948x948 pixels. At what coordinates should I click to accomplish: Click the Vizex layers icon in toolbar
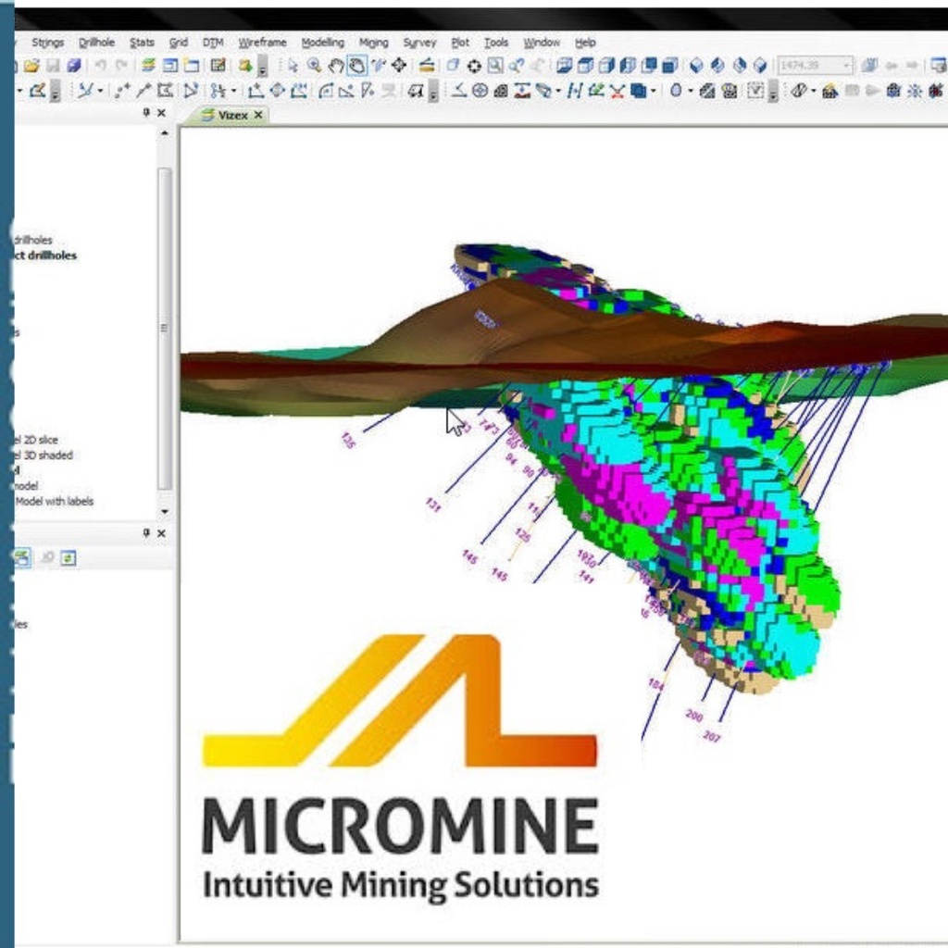pyautogui.click(x=148, y=66)
